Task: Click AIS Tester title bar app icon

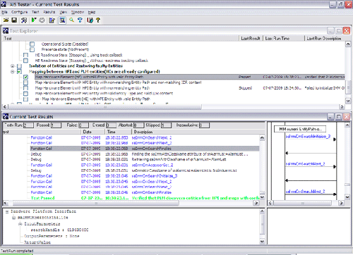Action: click(4, 4)
